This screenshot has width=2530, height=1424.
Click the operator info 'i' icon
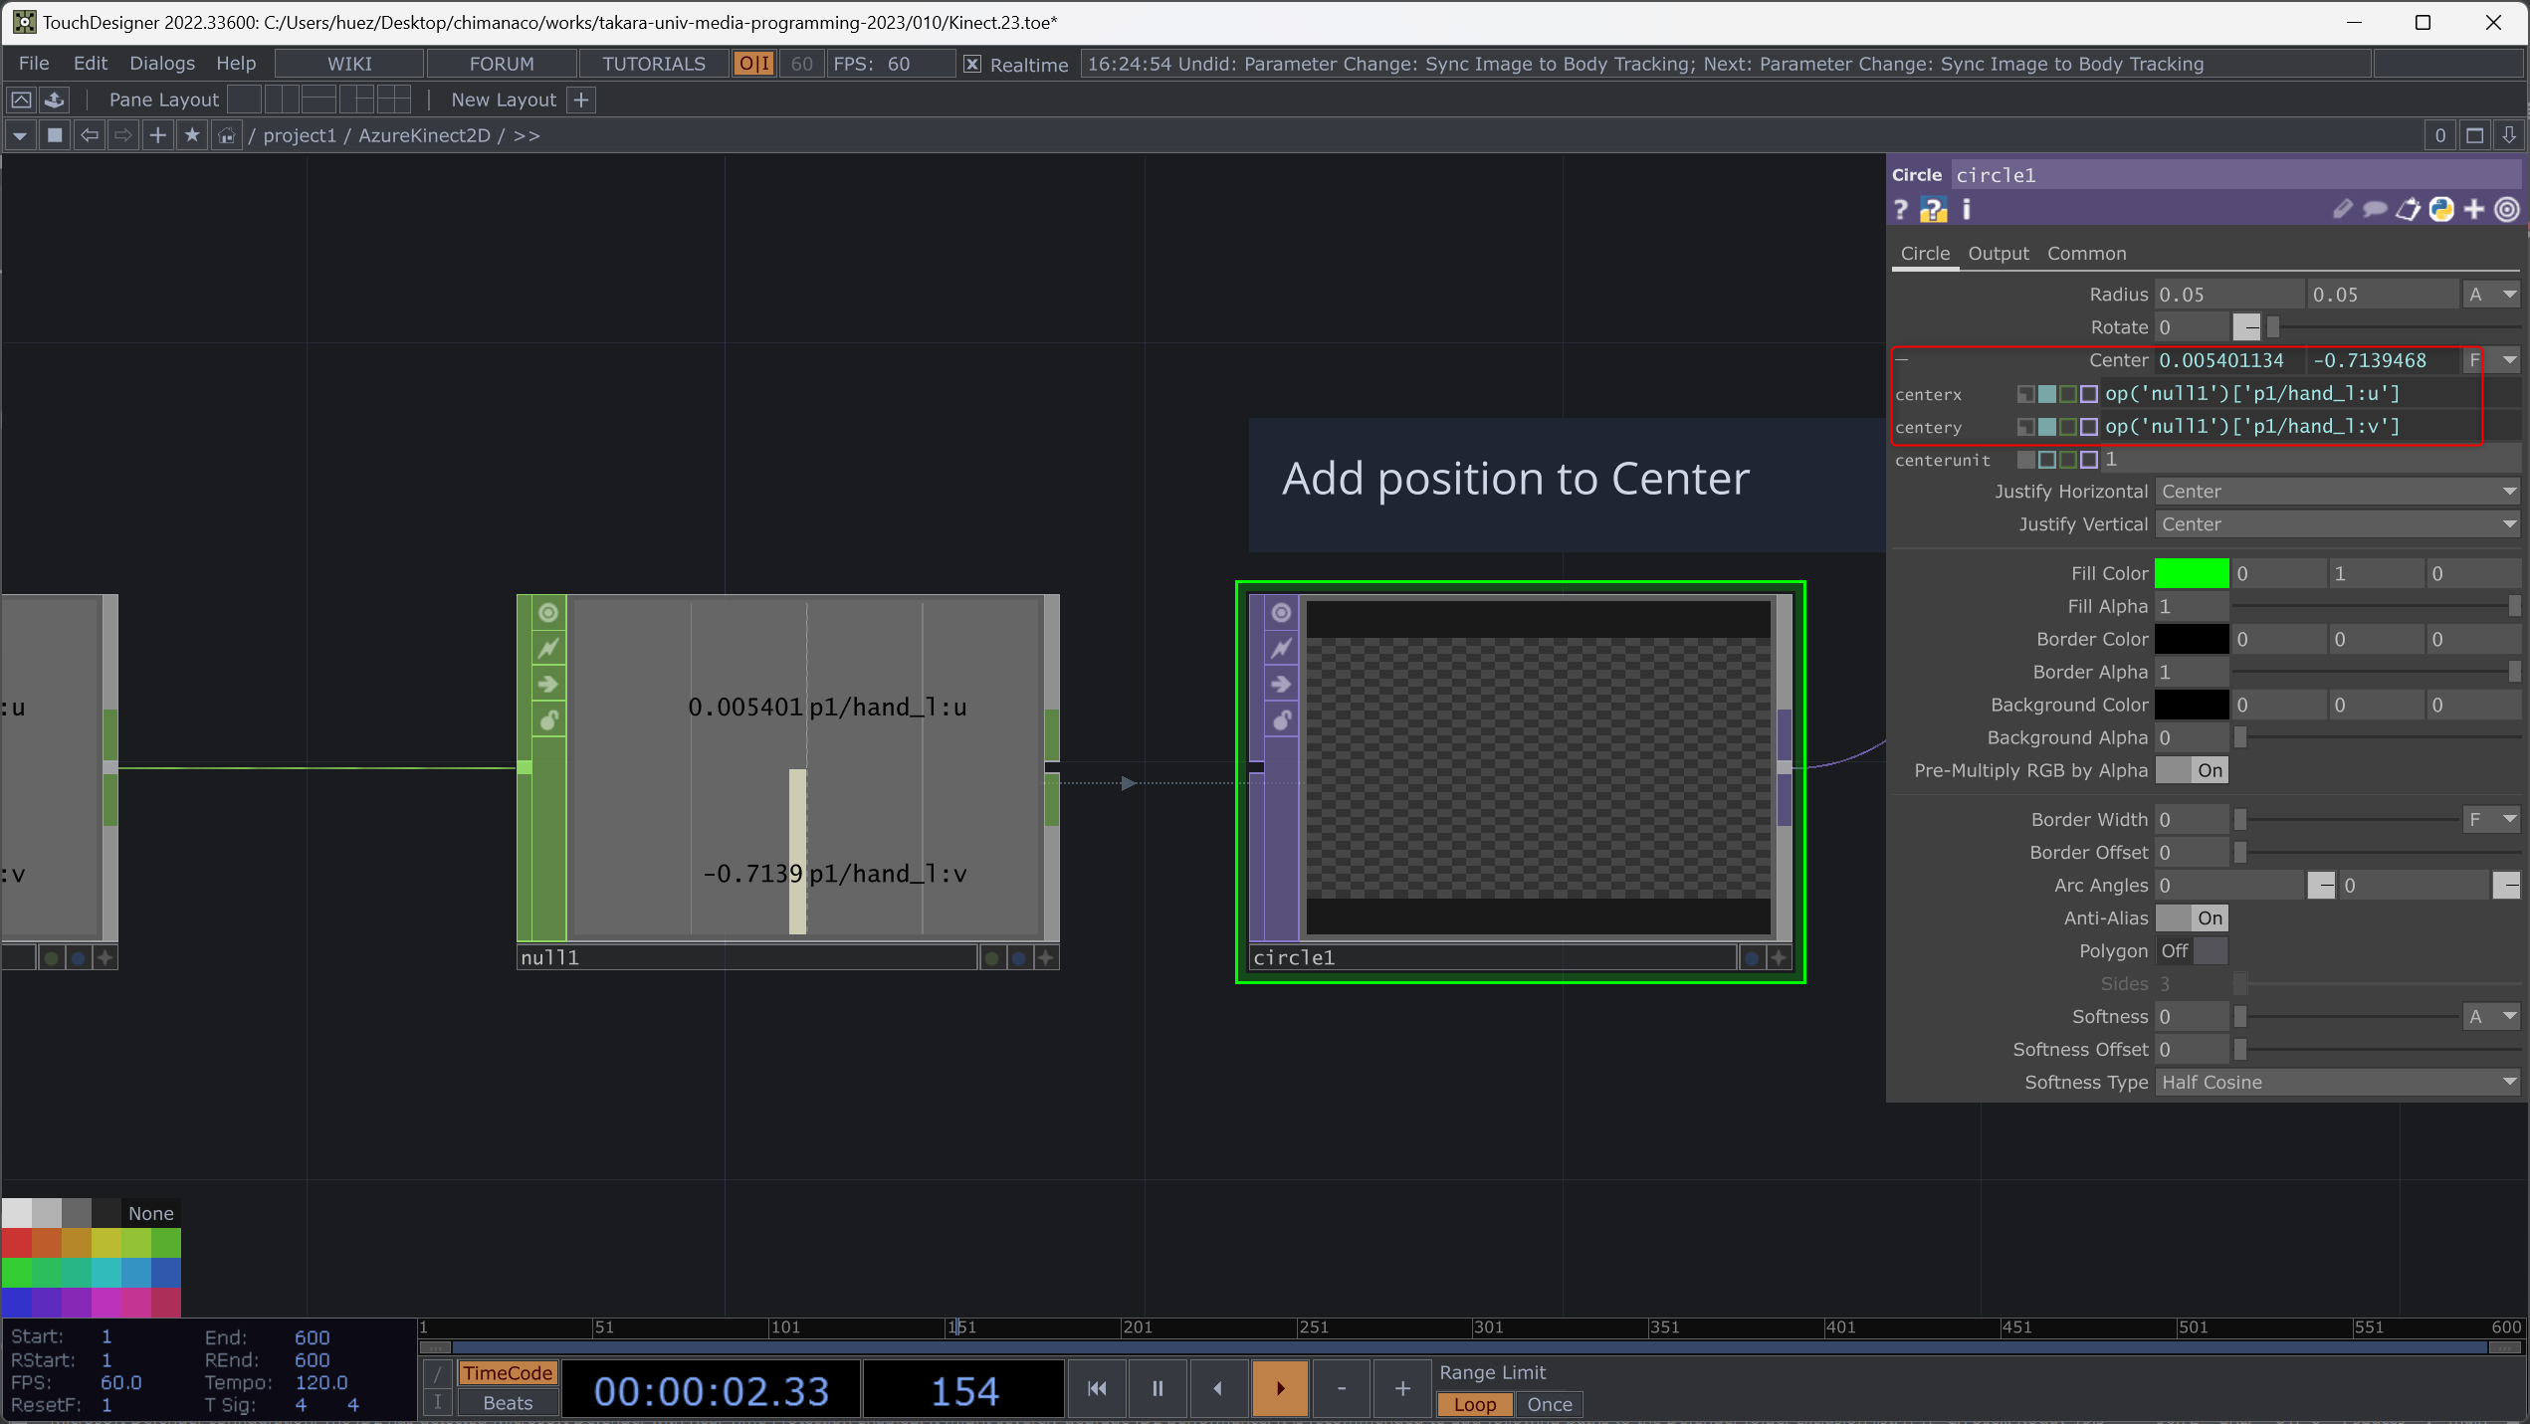point(1966,210)
